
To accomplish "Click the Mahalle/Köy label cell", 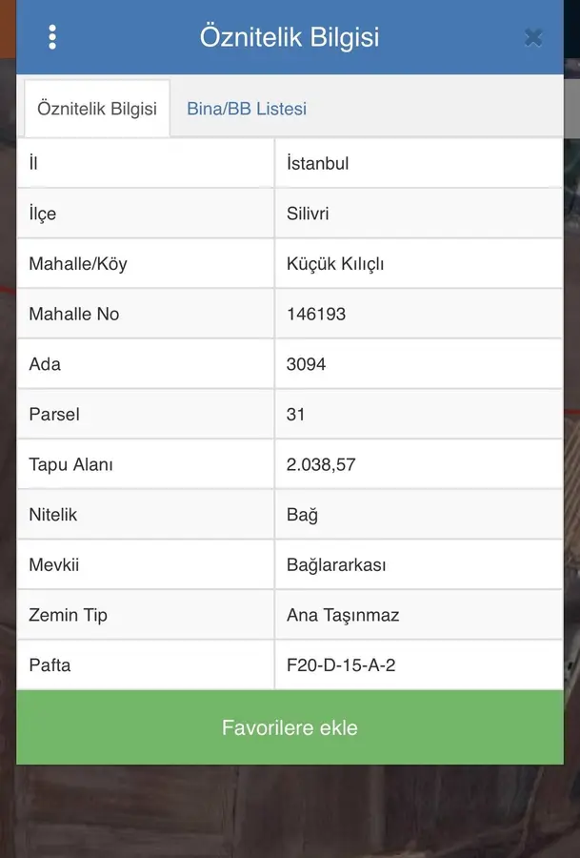I will tap(78, 264).
